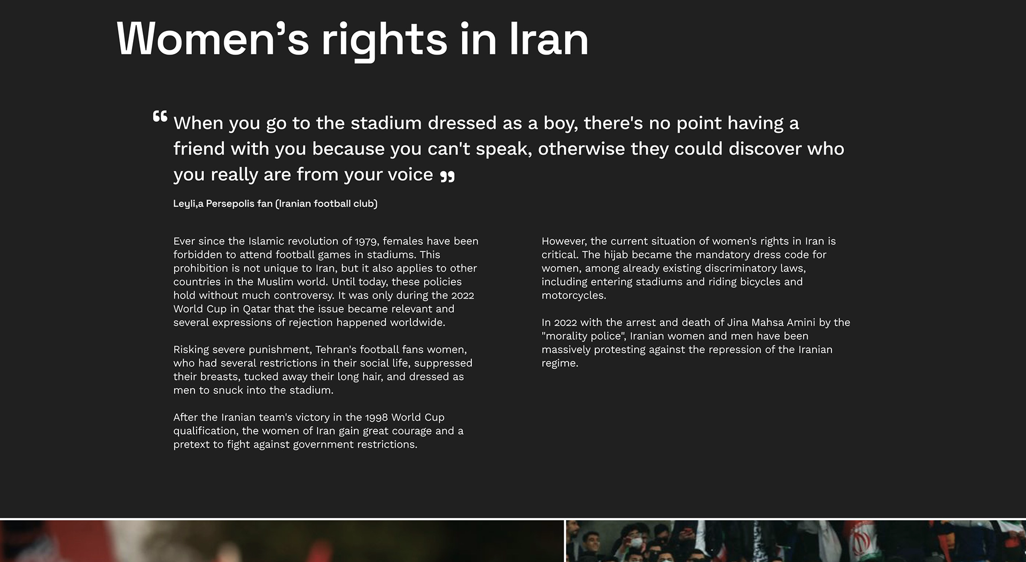Click the white divider between the two photos
Screen dimensions: 1026x562
click(565, 541)
